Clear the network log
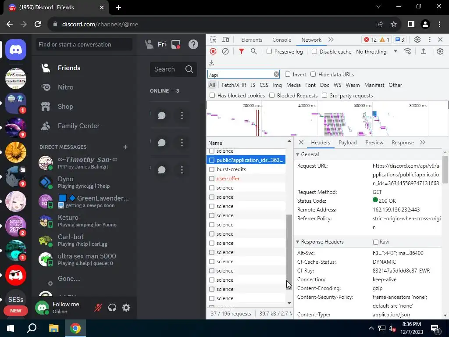 pos(225,51)
